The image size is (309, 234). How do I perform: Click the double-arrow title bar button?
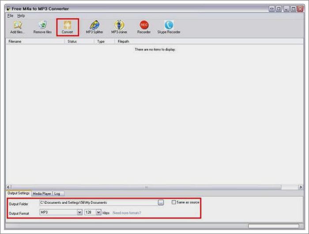[x=272, y=9]
